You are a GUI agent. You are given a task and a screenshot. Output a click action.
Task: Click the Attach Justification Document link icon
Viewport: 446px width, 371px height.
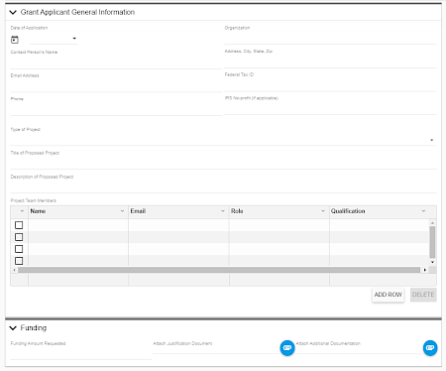click(287, 348)
